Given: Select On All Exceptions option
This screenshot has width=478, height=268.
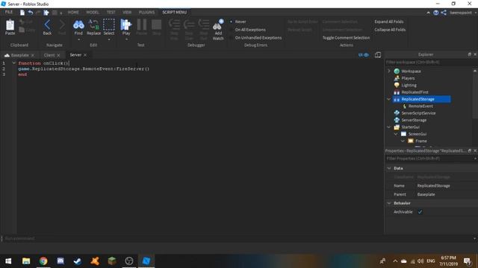Looking at the screenshot, I should [x=250, y=30].
